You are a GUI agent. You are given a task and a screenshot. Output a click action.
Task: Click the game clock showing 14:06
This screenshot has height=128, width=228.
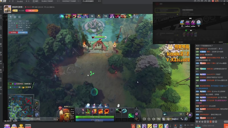(99, 17)
